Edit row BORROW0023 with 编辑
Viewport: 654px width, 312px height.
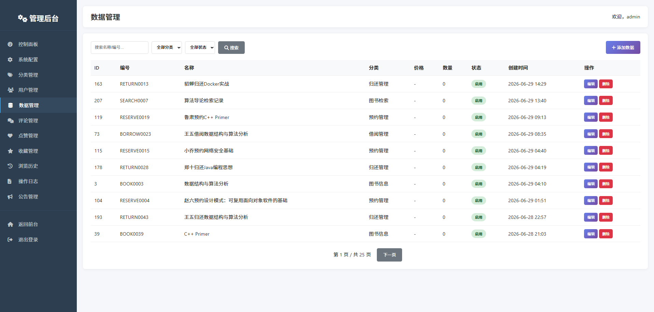tap(591, 134)
